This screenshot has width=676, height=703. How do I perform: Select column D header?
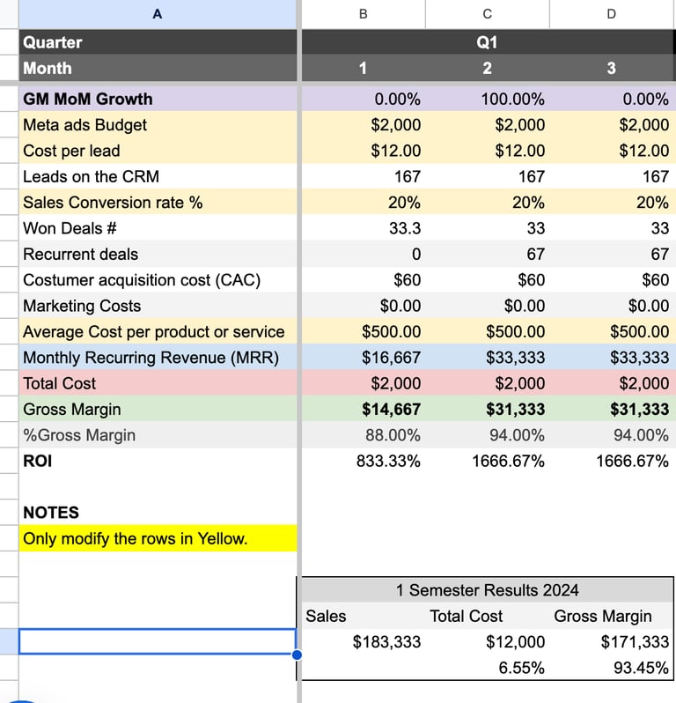point(612,13)
